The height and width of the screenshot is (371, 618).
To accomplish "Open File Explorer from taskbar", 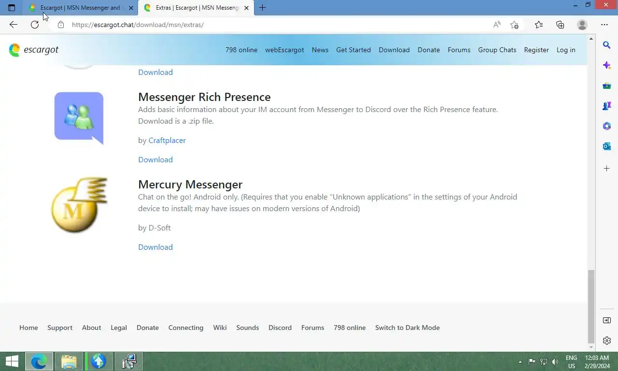I will click(x=69, y=361).
